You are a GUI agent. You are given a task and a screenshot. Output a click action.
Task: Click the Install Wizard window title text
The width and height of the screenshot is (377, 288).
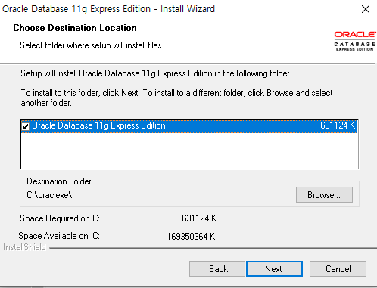[x=108, y=9]
